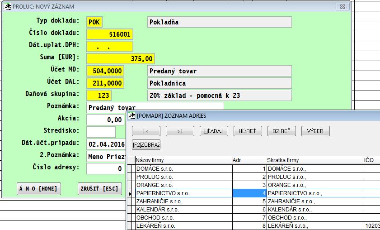Click the HĽ:REŤ button
The height and width of the screenshot is (230, 380).
click(x=248, y=131)
